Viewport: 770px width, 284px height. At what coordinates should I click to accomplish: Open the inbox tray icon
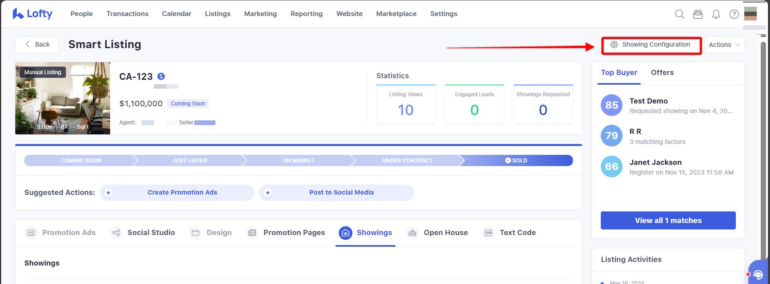click(698, 14)
